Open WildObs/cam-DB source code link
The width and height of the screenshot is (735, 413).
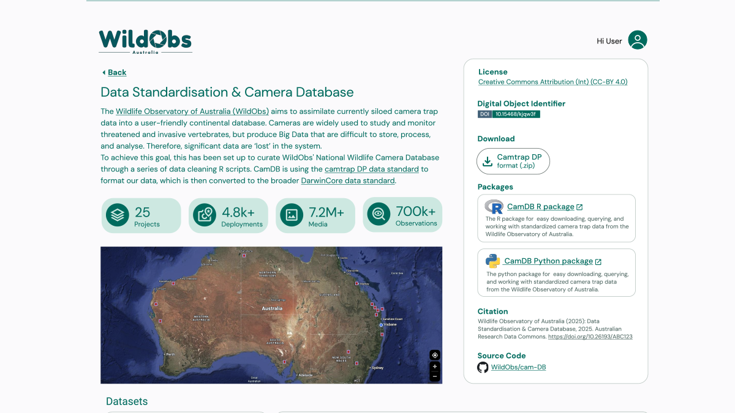518,367
